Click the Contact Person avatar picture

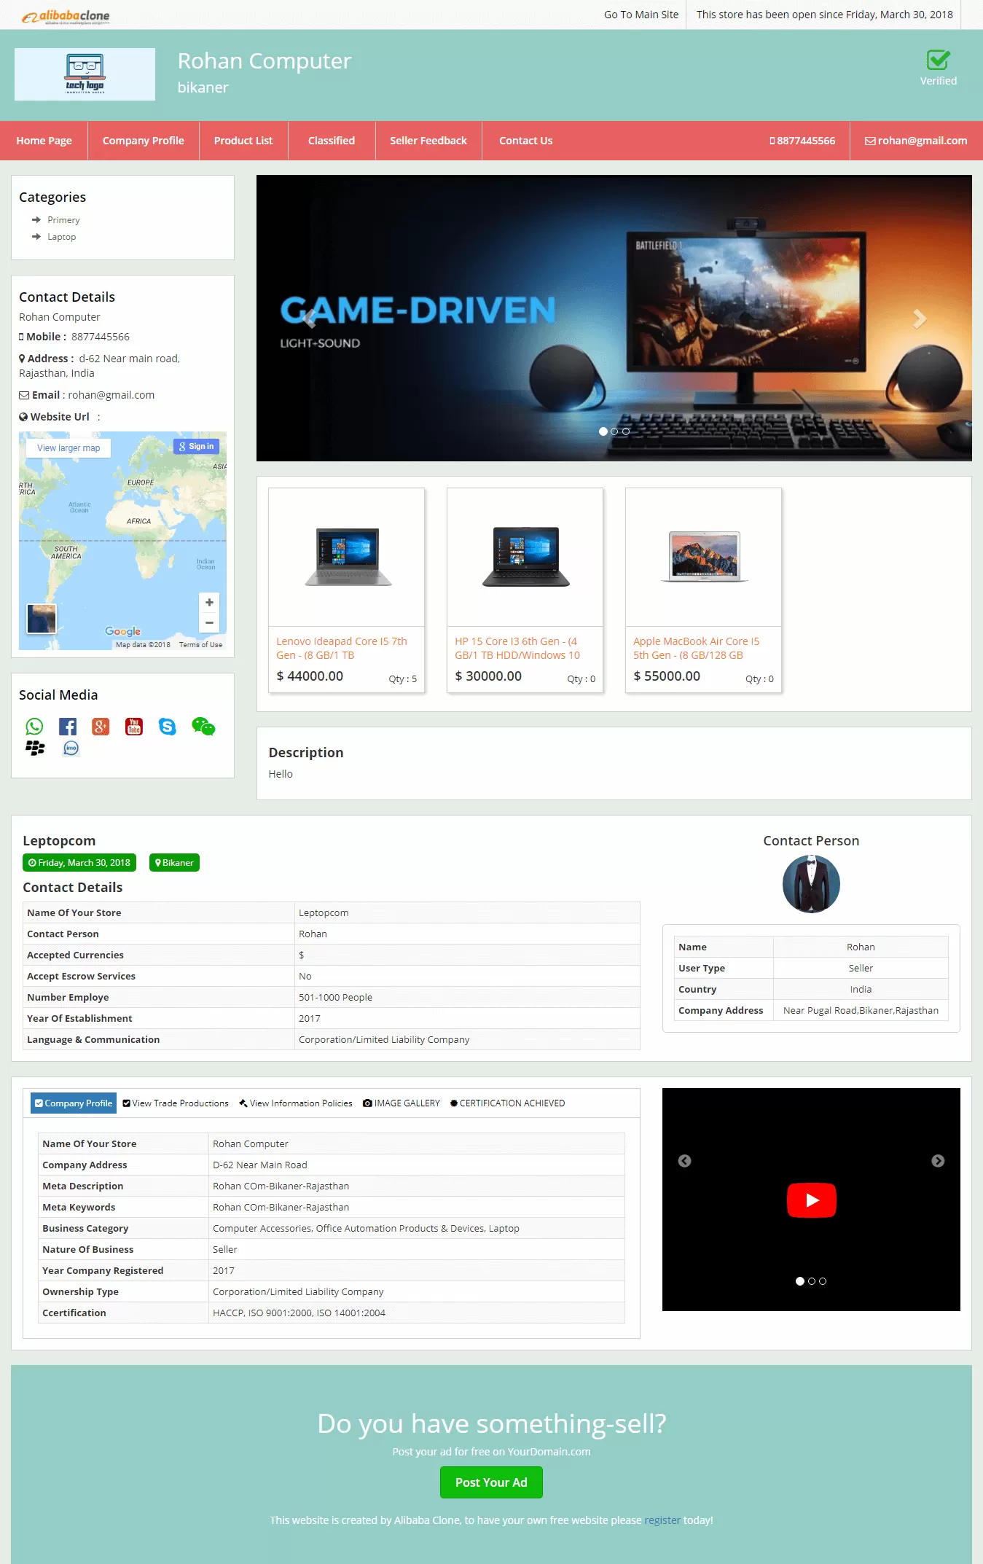coord(811,884)
